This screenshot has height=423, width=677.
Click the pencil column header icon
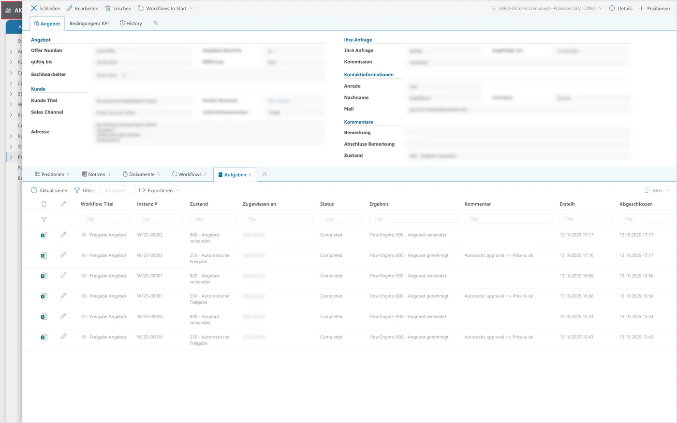[63, 204]
